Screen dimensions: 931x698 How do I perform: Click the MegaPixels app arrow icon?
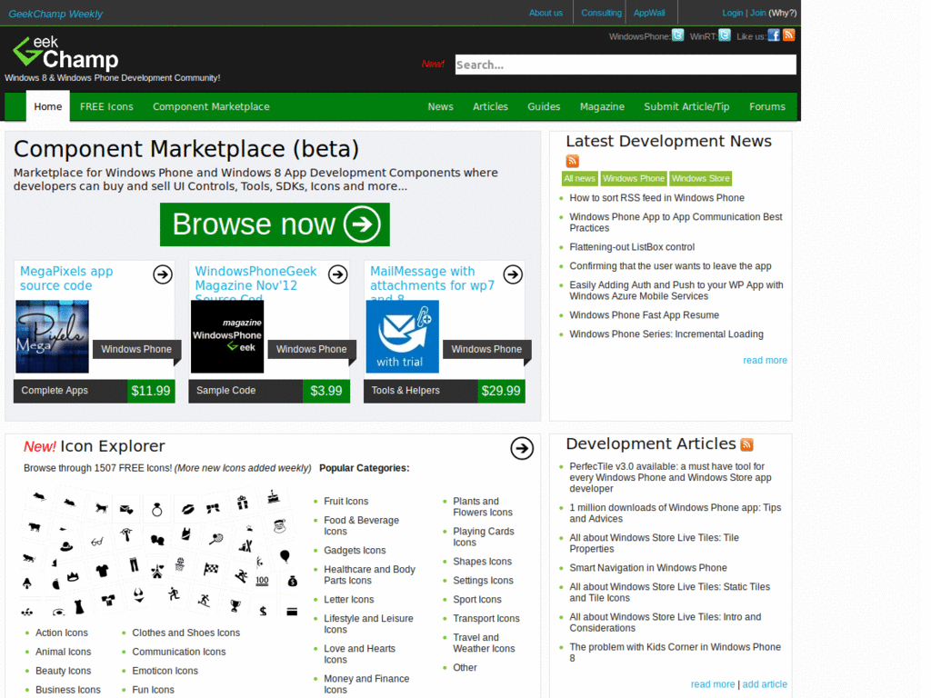163,274
